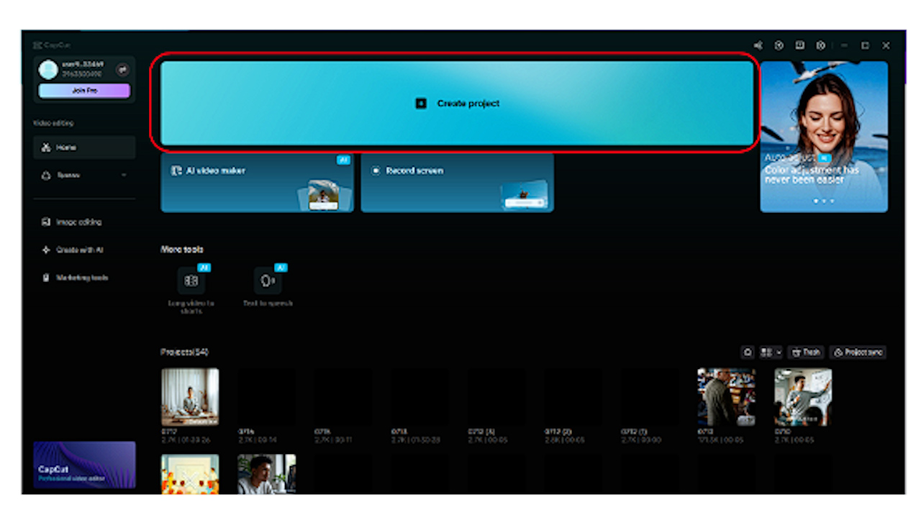Screen dimensions: 921x518
Task: Click the Project sync button
Action: click(x=858, y=353)
